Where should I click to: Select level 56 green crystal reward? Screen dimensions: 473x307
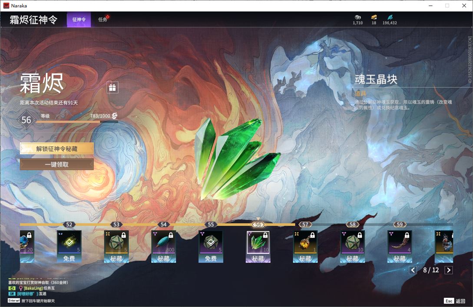[x=258, y=246]
